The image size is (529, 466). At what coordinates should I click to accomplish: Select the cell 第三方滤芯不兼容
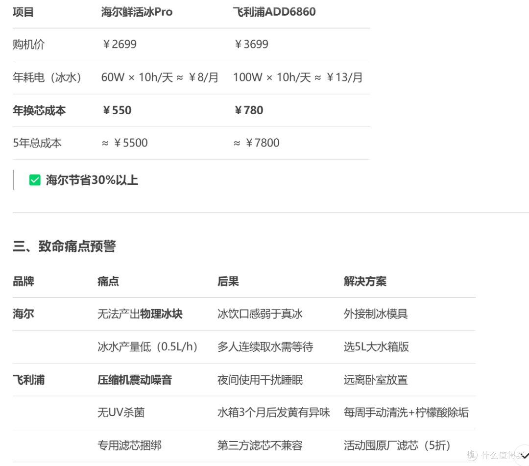click(260, 445)
